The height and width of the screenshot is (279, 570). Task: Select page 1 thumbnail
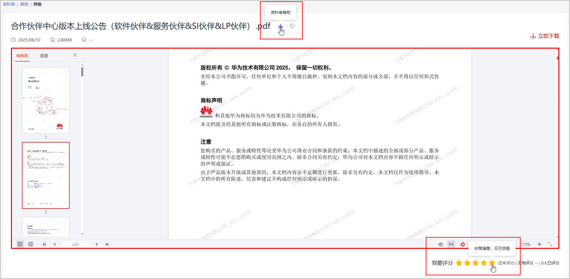(46, 101)
